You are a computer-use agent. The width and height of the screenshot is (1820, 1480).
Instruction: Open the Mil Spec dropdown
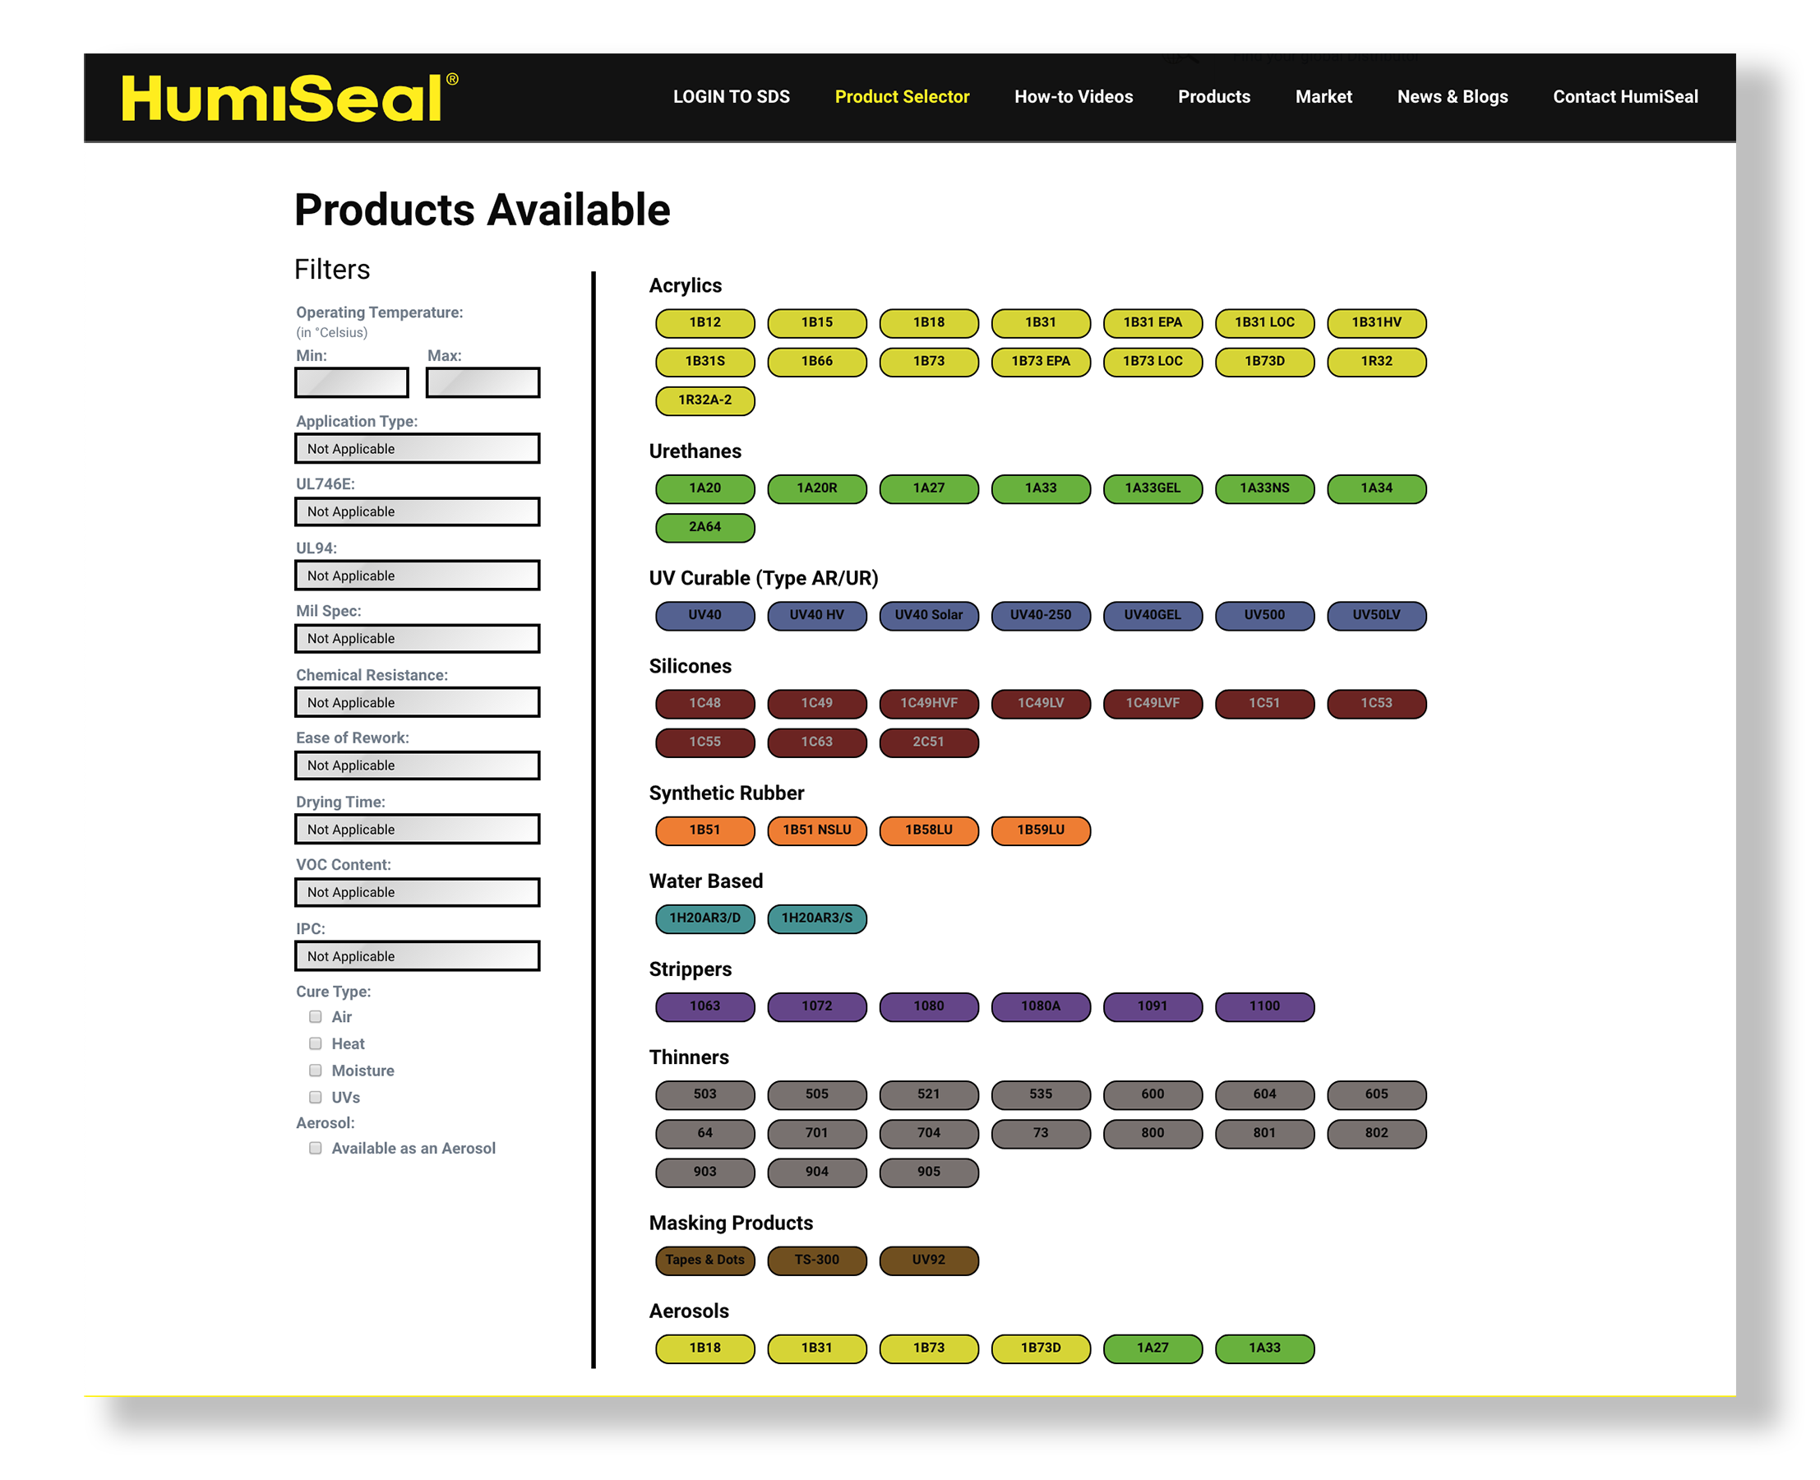[x=417, y=639]
